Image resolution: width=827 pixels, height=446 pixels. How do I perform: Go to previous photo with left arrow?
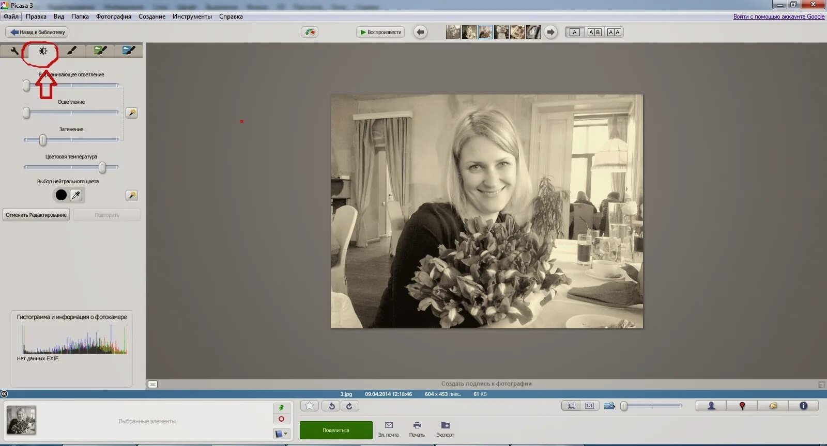pyautogui.click(x=421, y=32)
